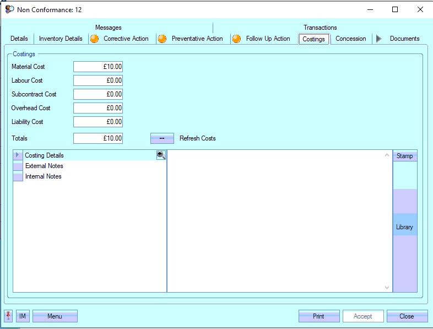Click the red pin icon bottom-left
Image resolution: width=433 pixels, height=329 pixels.
9,316
